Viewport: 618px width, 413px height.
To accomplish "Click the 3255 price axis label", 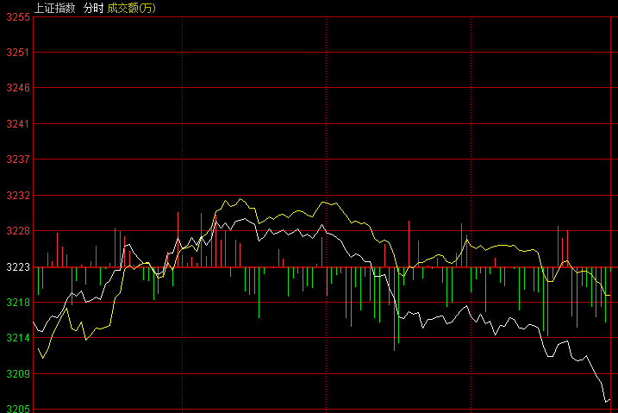I will point(18,17).
